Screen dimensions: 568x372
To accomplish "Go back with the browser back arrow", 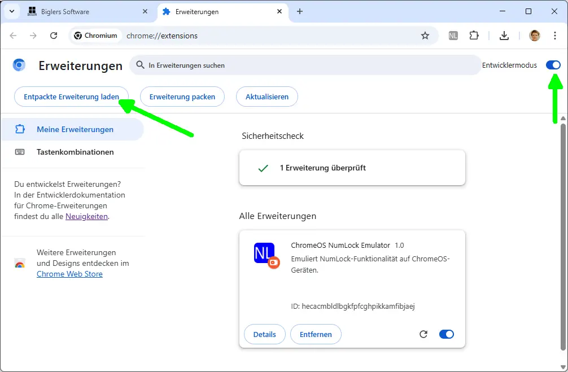I will 14,36.
